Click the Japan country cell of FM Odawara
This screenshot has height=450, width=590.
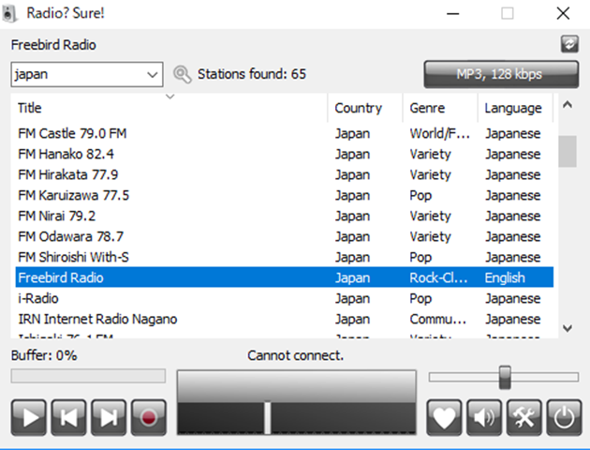352,237
